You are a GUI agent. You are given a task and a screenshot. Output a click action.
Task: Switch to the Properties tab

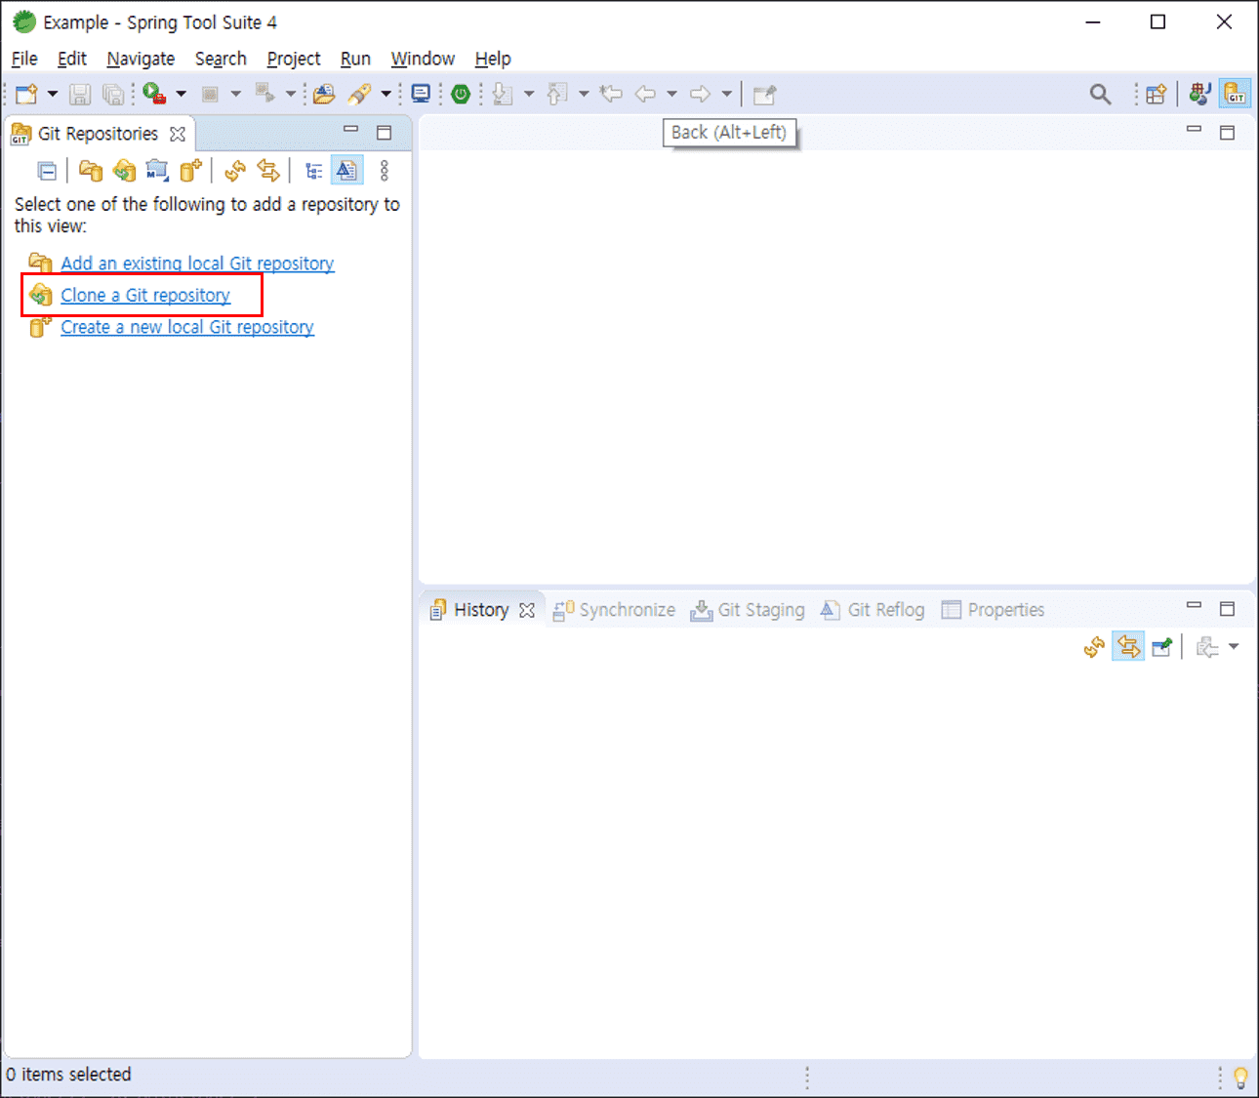point(993,610)
